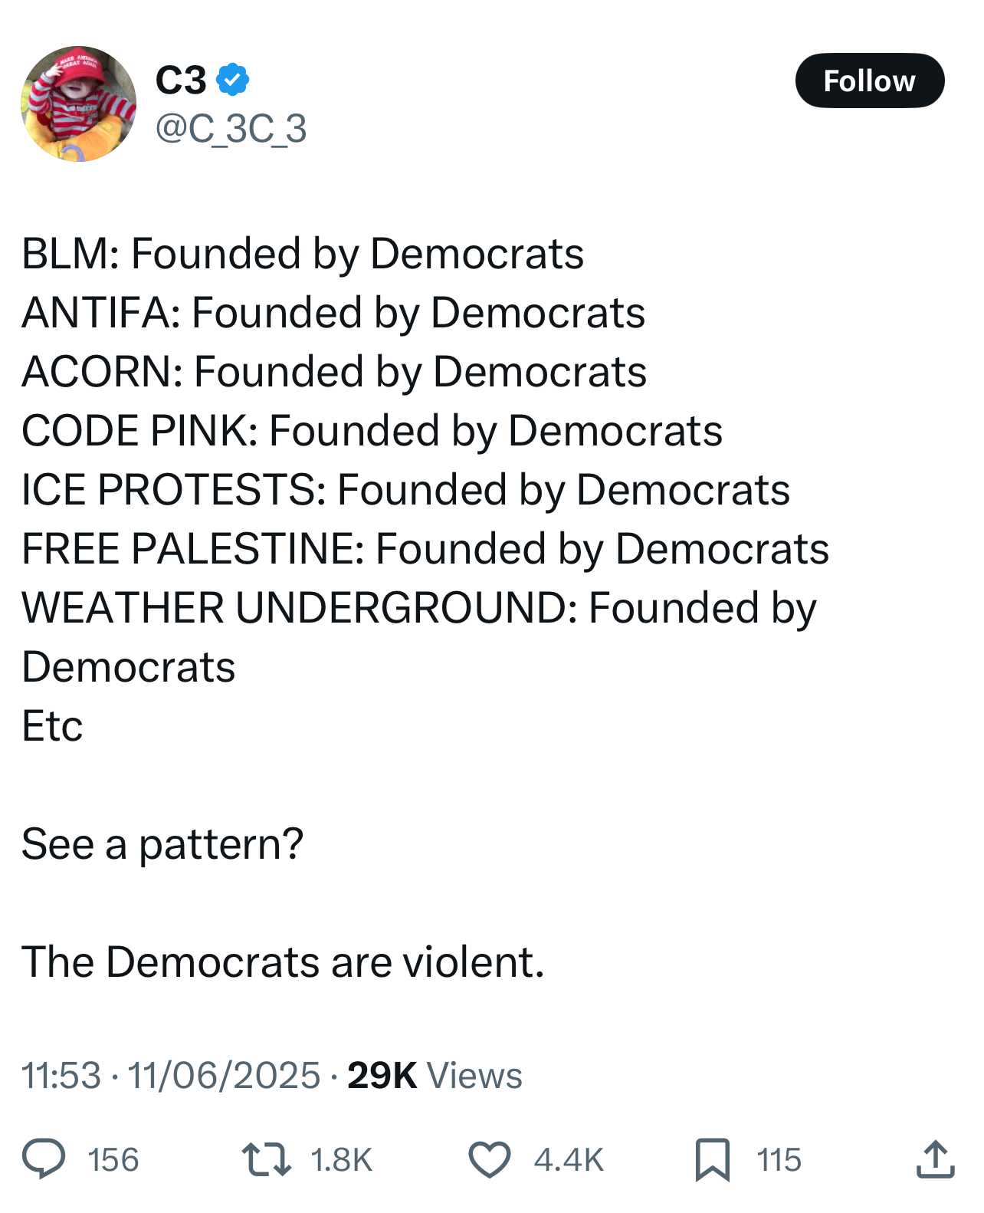Screen dimensions: 984x1213
Task: Click the "BLM: Founded by Democrats" line
Action: (x=303, y=253)
